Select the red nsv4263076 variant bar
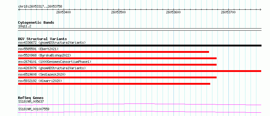 tap(140, 71)
